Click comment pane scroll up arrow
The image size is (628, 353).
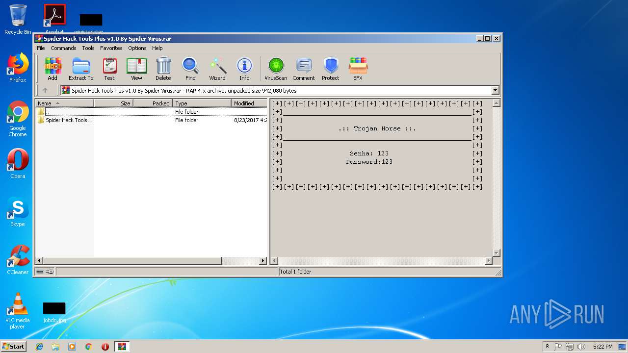click(x=496, y=103)
